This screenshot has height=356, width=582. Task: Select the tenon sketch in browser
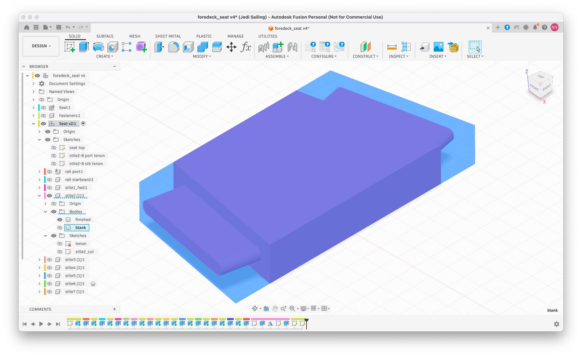(81, 244)
